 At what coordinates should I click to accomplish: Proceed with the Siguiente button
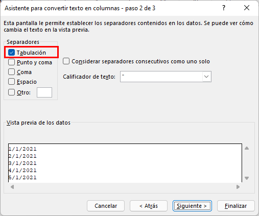pos(192,206)
